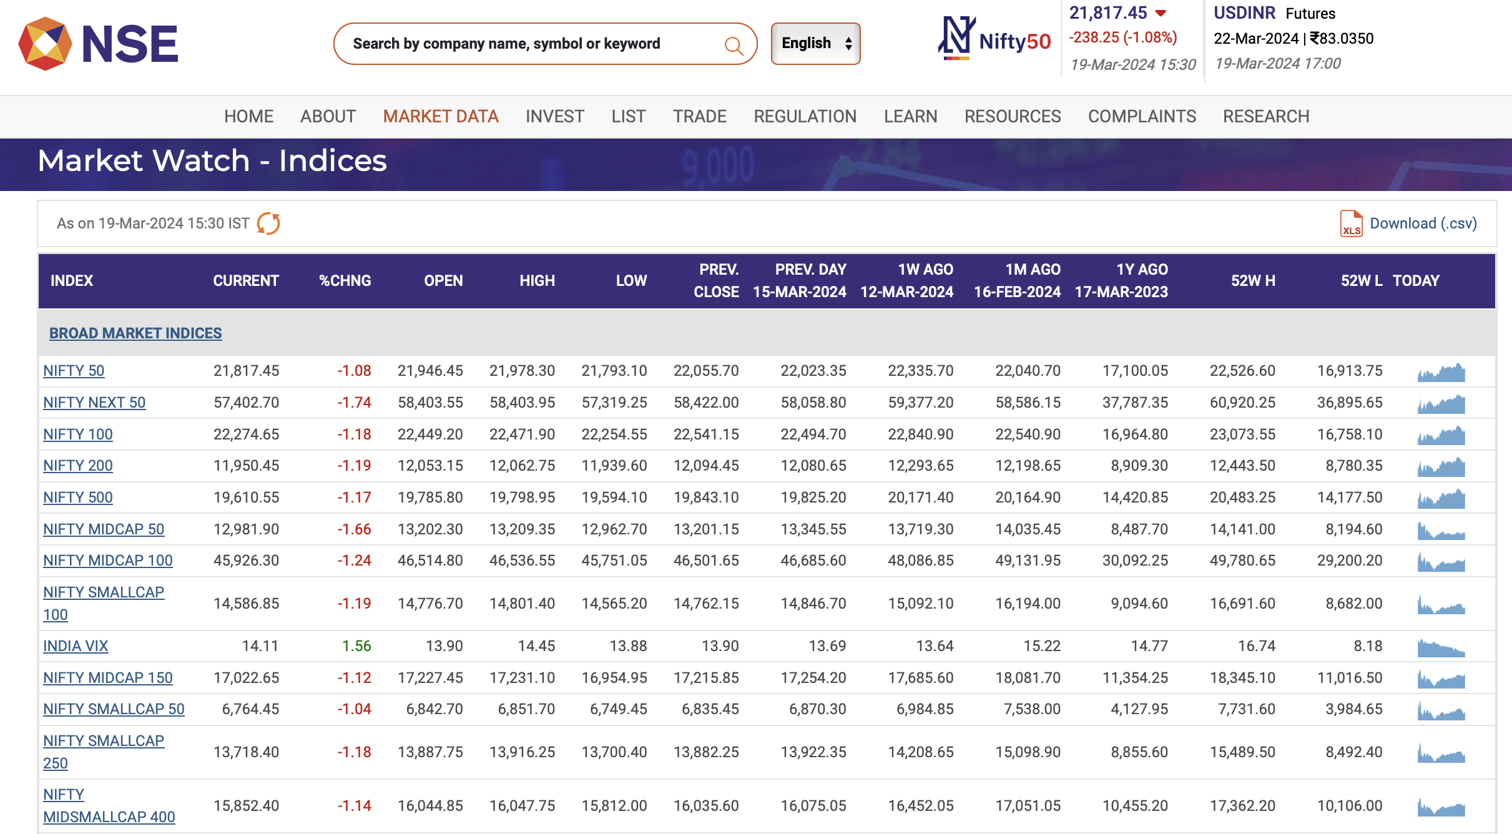Click the search magnifier icon
This screenshot has height=834, width=1512.
pyautogui.click(x=734, y=45)
